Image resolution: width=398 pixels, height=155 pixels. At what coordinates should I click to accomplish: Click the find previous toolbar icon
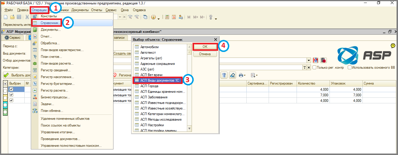(137, 17)
